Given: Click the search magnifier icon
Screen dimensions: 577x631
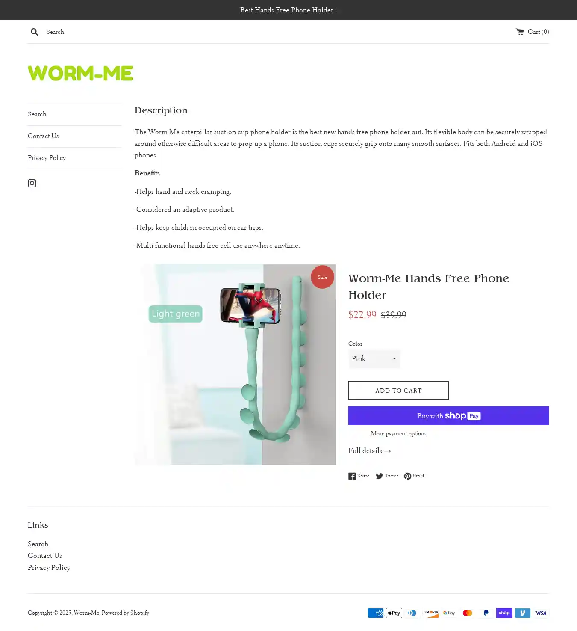Looking at the screenshot, I should pos(35,32).
